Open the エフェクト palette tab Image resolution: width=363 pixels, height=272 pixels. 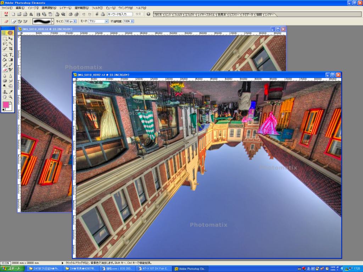tap(190, 15)
